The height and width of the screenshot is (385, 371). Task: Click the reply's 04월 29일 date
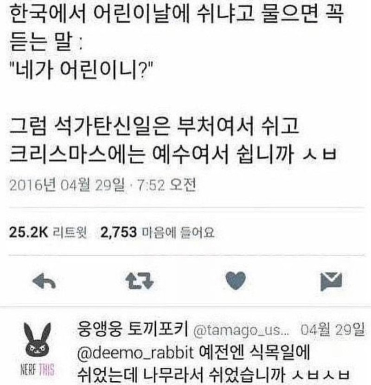(x=333, y=330)
